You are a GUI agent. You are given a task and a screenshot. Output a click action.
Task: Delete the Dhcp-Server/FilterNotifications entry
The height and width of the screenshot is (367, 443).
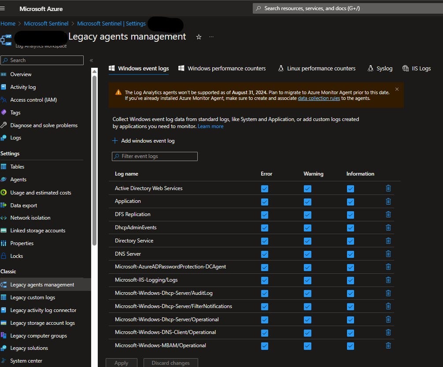tap(388, 306)
